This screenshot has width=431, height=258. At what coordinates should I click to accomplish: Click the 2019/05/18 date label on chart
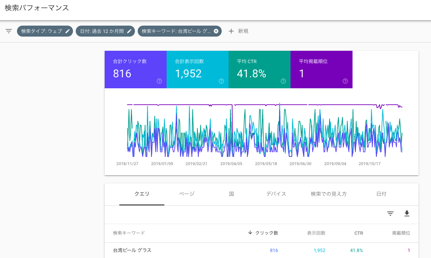(266, 164)
